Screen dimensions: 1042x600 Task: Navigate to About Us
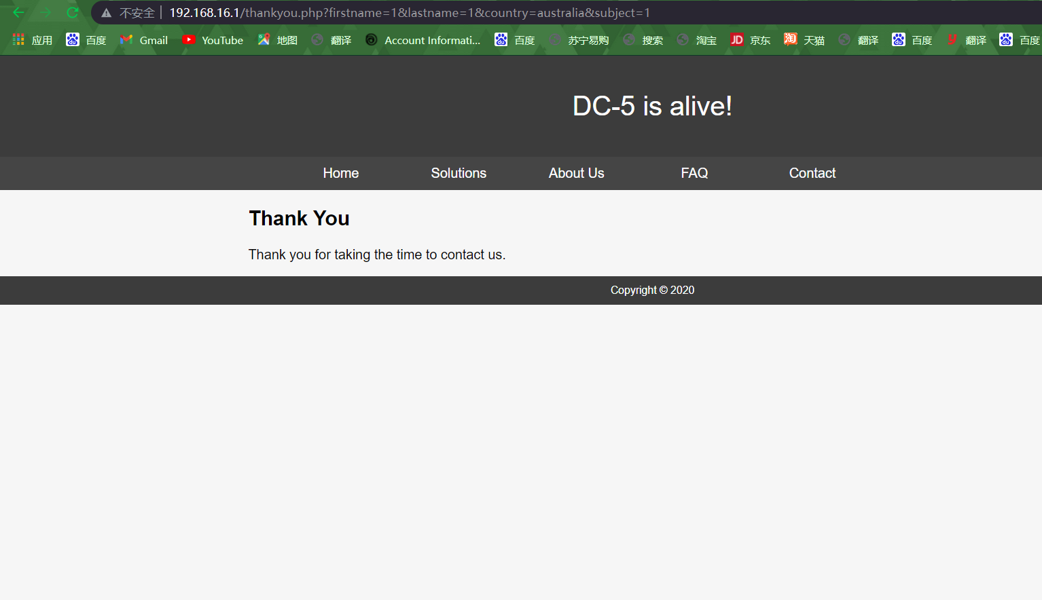(576, 173)
